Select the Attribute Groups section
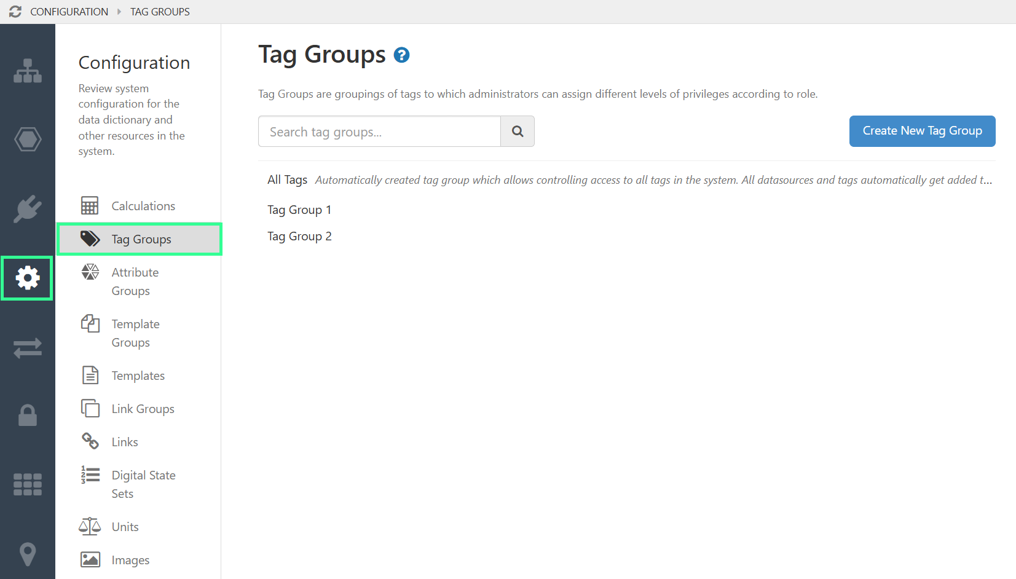Screen dimensions: 1016x579 click(x=135, y=281)
